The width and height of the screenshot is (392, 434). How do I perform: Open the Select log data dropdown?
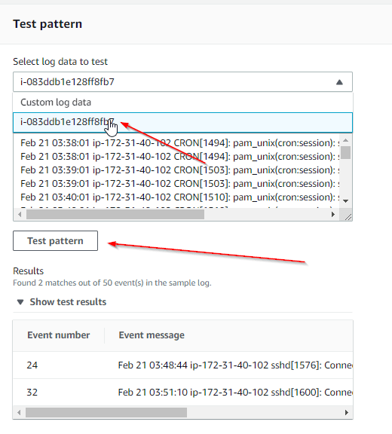(x=182, y=82)
